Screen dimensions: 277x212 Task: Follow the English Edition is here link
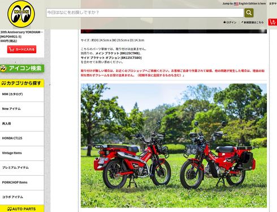tap(252, 3)
